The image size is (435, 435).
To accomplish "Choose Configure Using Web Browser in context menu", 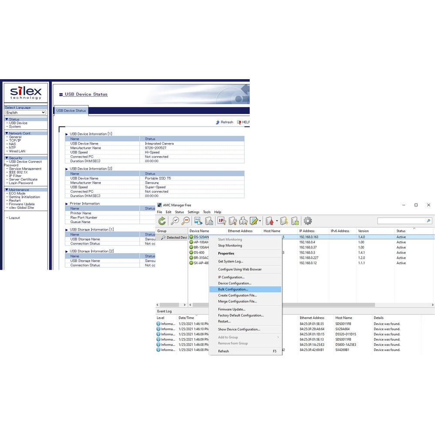I will tap(245, 269).
